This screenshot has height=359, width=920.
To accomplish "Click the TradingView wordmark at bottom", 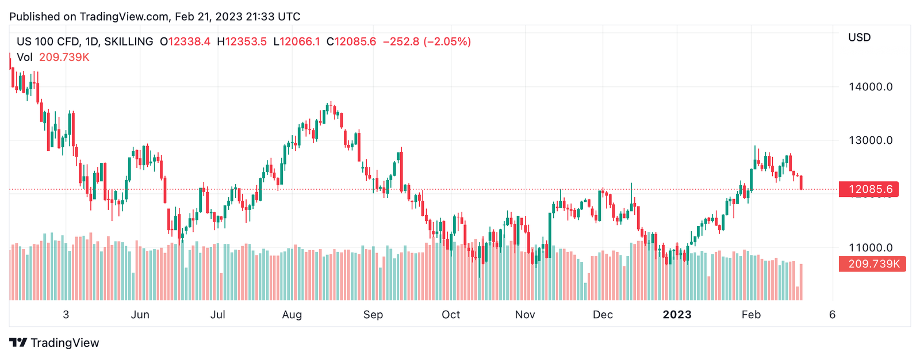I will click(64, 343).
